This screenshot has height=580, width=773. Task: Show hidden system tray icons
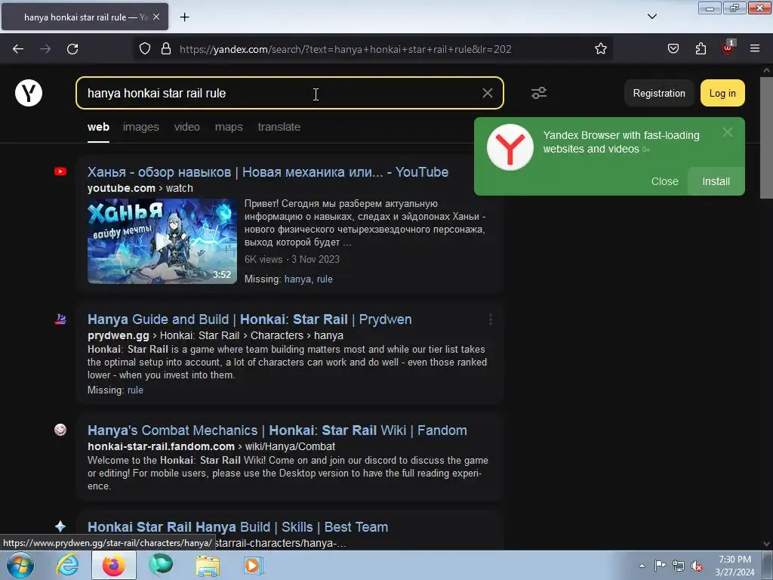(x=642, y=565)
